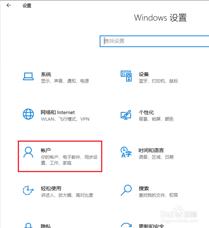Viewport: 209px width, 228px height.
Task: Focus the 查找设置 search box
Action: [154, 41]
